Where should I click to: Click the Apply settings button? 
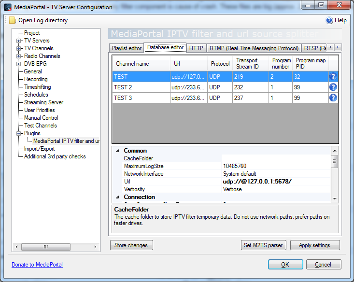tap(315, 245)
